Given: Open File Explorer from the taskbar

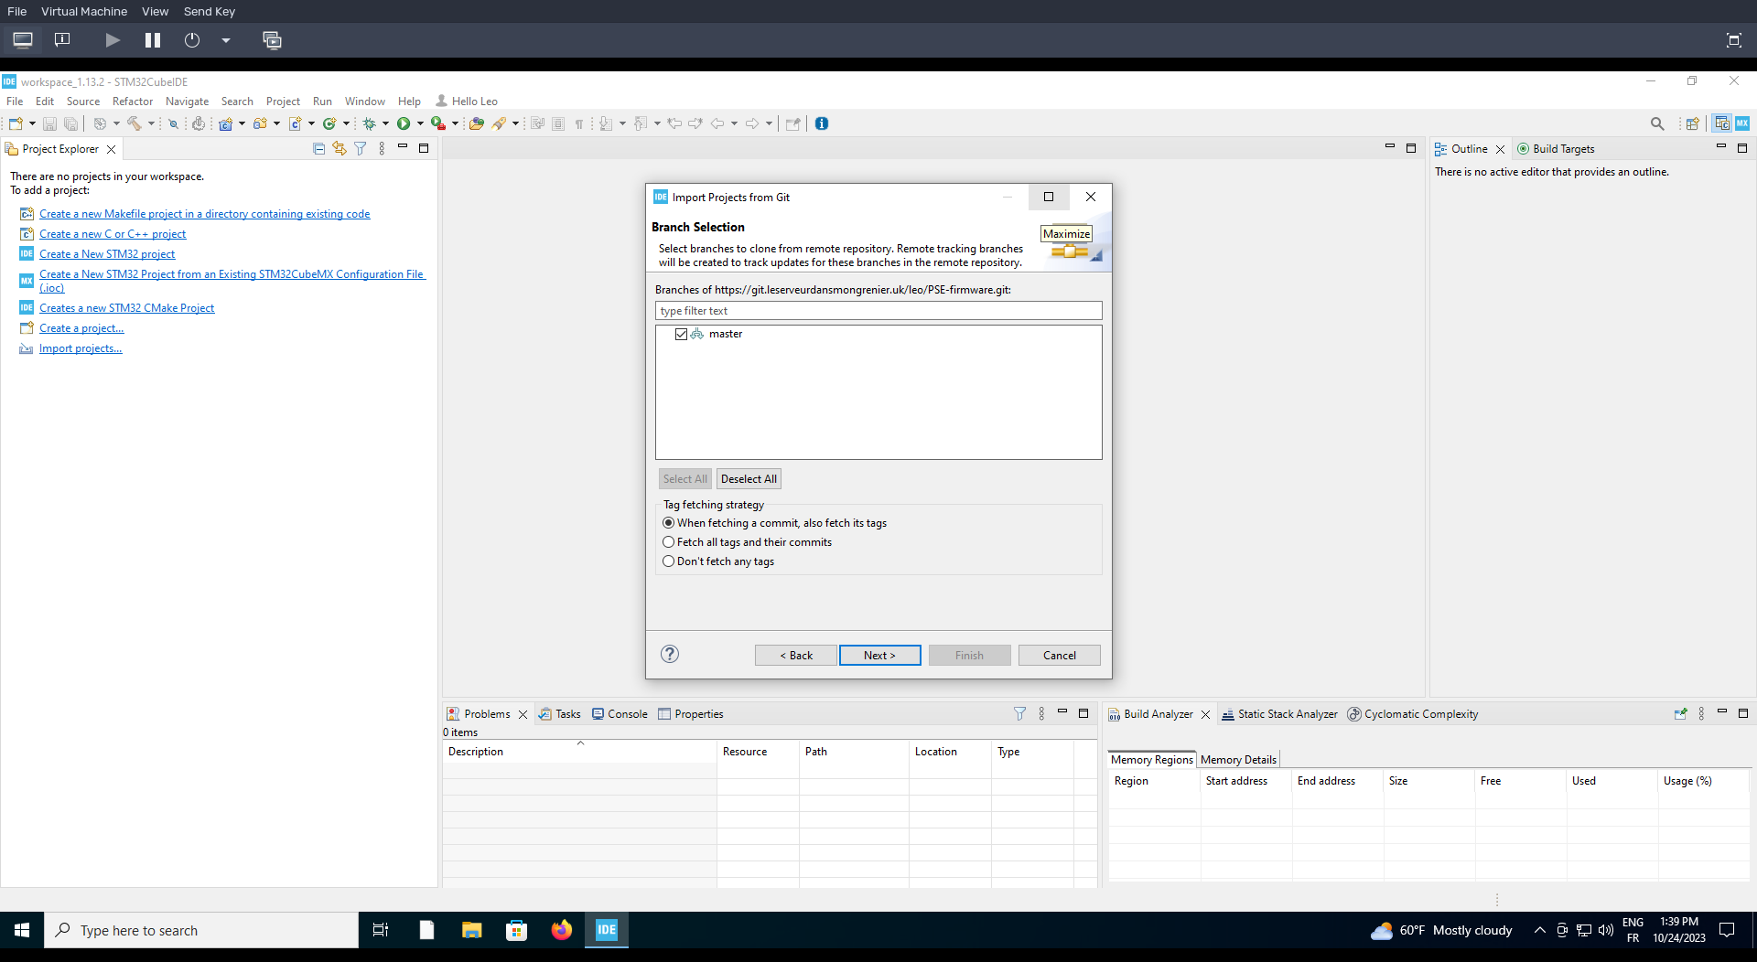Looking at the screenshot, I should click(471, 930).
